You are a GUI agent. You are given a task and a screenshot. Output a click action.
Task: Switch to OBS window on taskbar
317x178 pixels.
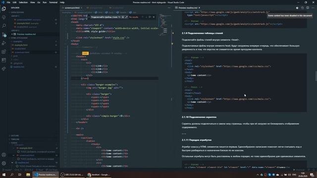click(72, 175)
